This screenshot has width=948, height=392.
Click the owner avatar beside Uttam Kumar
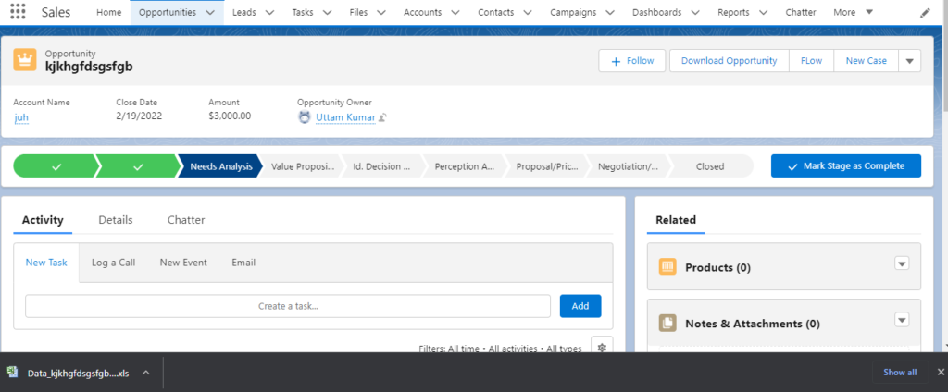(305, 117)
